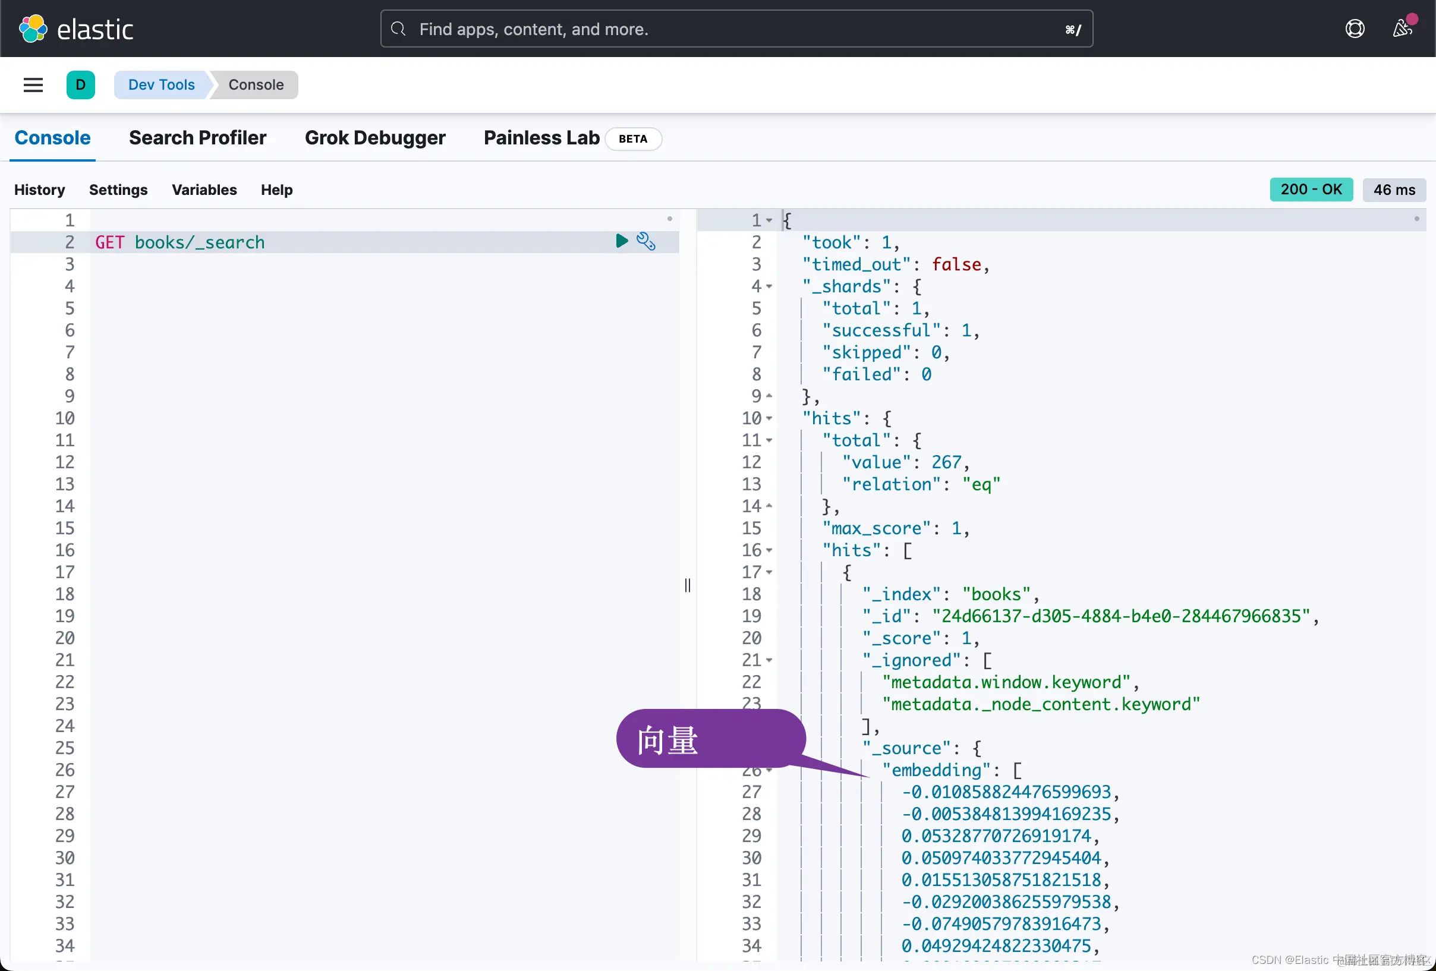The width and height of the screenshot is (1436, 971).
Task: Open the newsfeed celebration icon
Action: click(1402, 29)
